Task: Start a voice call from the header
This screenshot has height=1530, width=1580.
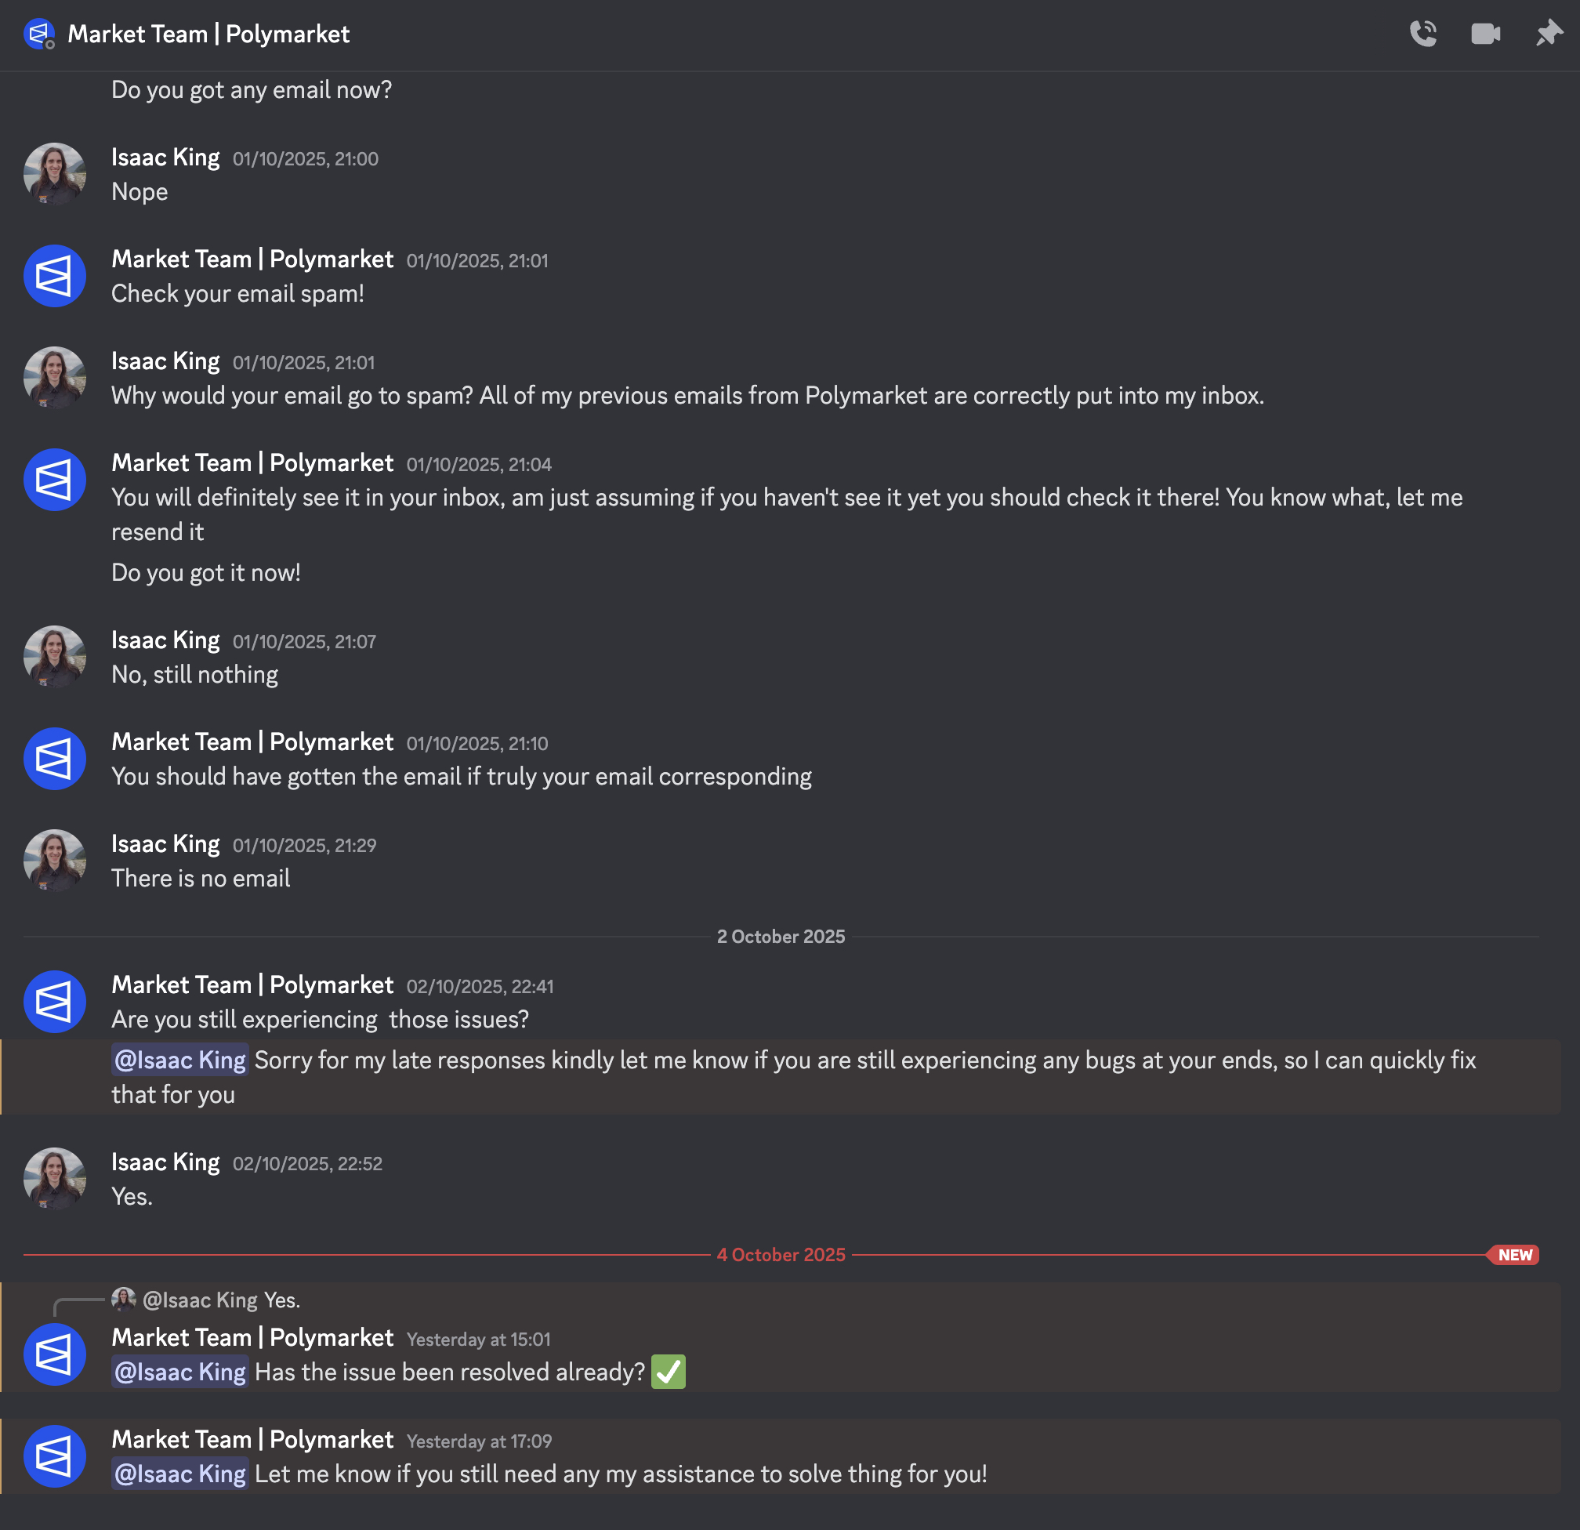Action: tap(1422, 34)
